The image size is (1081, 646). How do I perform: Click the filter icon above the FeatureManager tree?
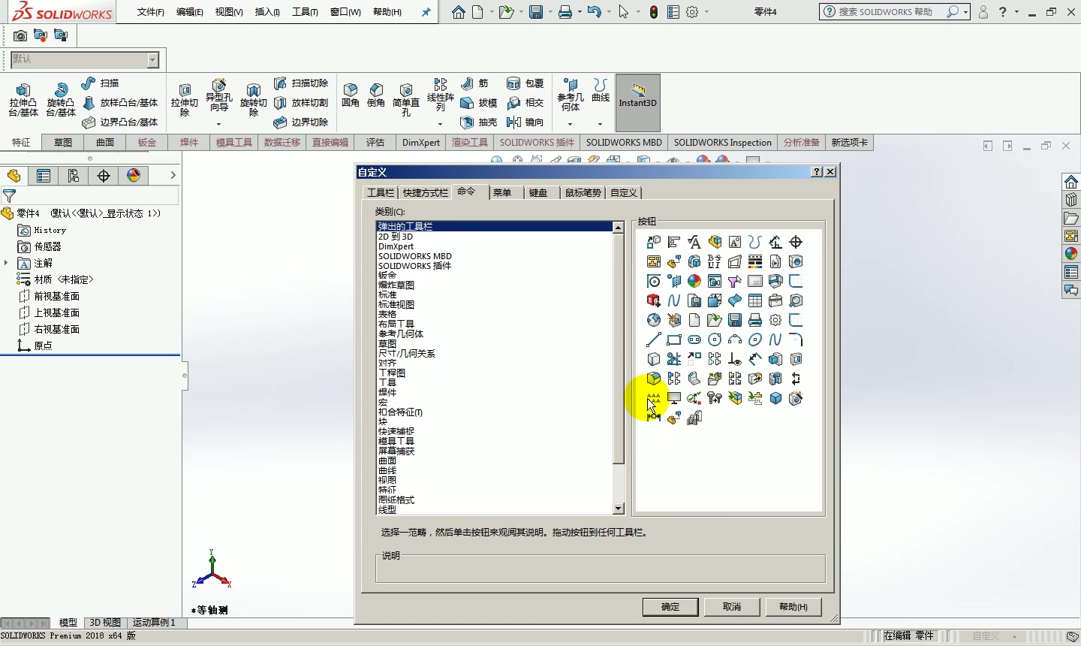pyautogui.click(x=10, y=195)
